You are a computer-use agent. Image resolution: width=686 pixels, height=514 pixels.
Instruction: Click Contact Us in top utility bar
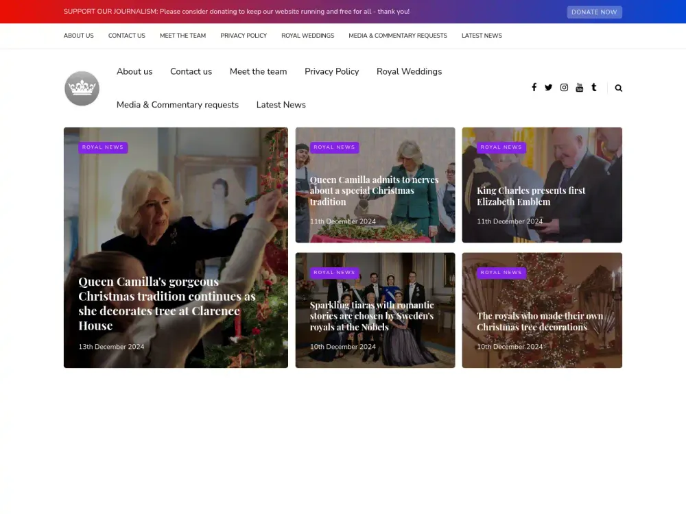(x=126, y=36)
